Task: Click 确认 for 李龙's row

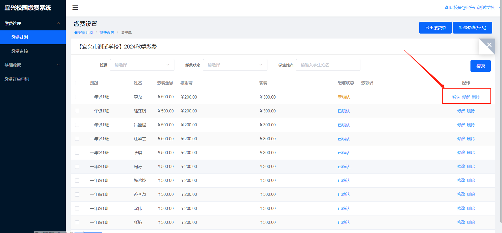Action: coord(456,97)
